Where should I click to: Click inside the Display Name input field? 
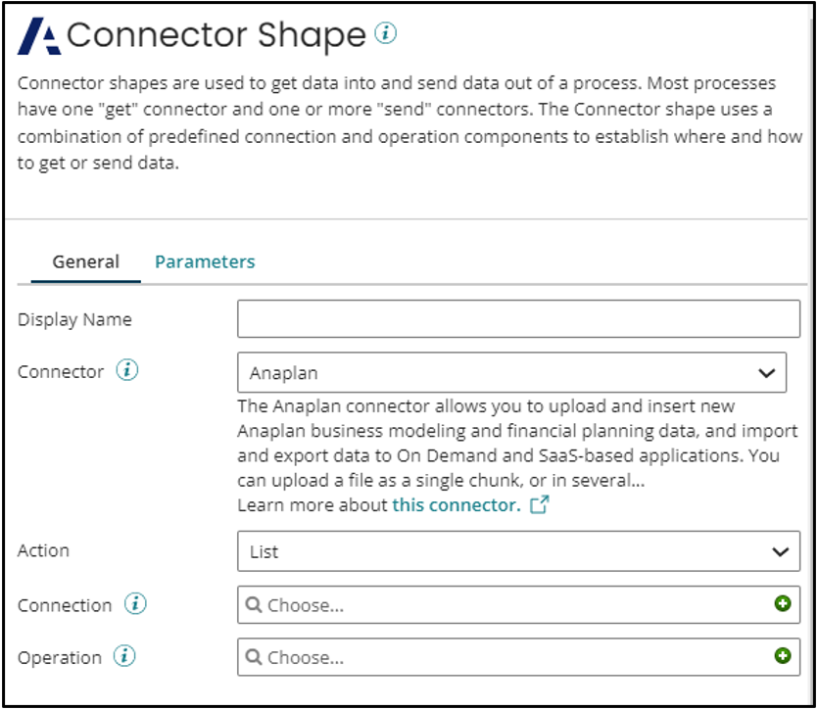coord(517,319)
